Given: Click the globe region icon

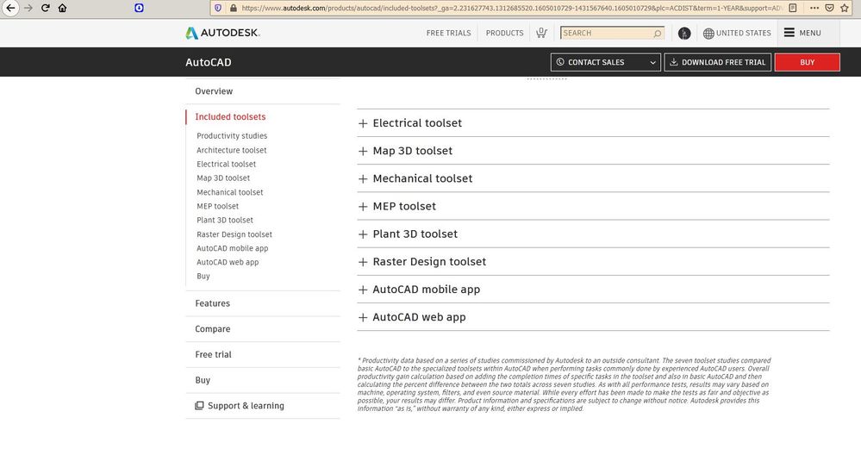Looking at the screenshot, I should (708, 34).
